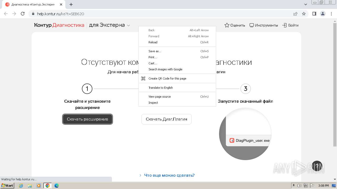This screenshot has width=337, height=189.
Task: Click the network tray icon
Action: coord(305,186)
